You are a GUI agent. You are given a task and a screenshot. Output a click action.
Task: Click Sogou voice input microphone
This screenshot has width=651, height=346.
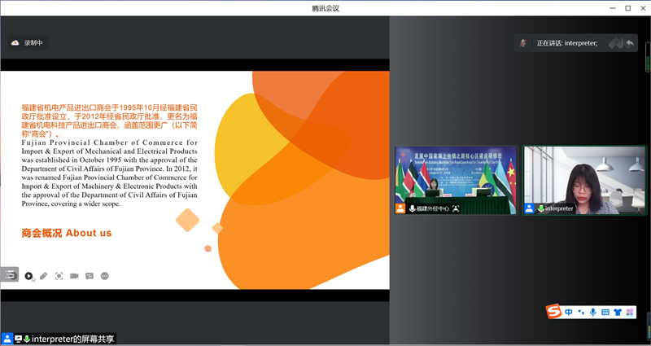click(x=593, y=312)
